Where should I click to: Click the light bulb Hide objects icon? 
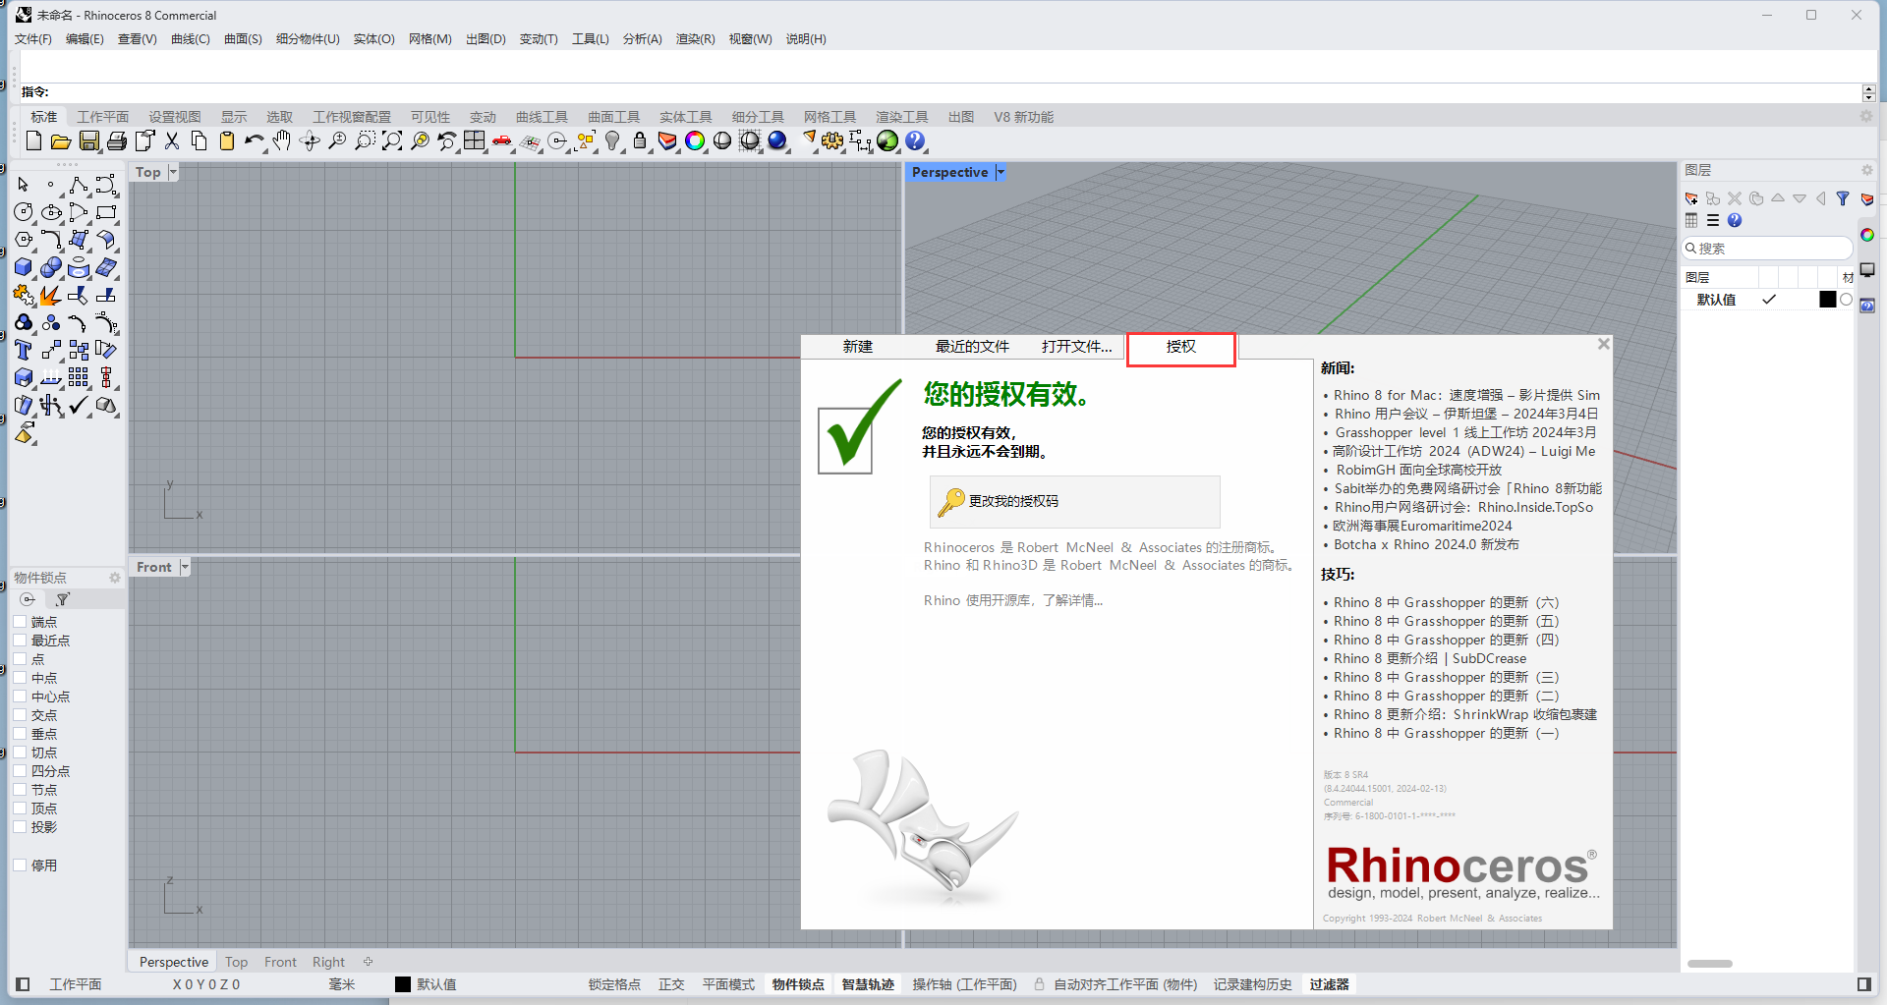612,141
